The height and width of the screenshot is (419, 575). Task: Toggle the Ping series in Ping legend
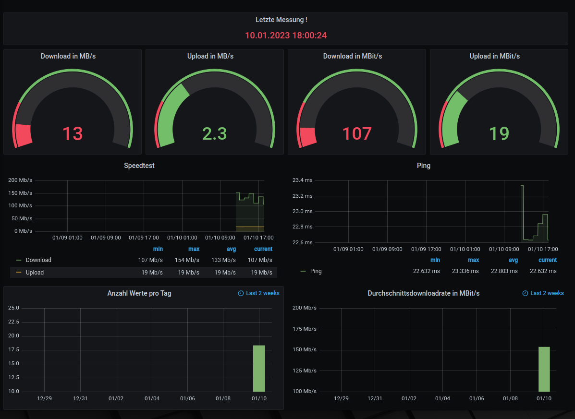click(x=316, y=271)
